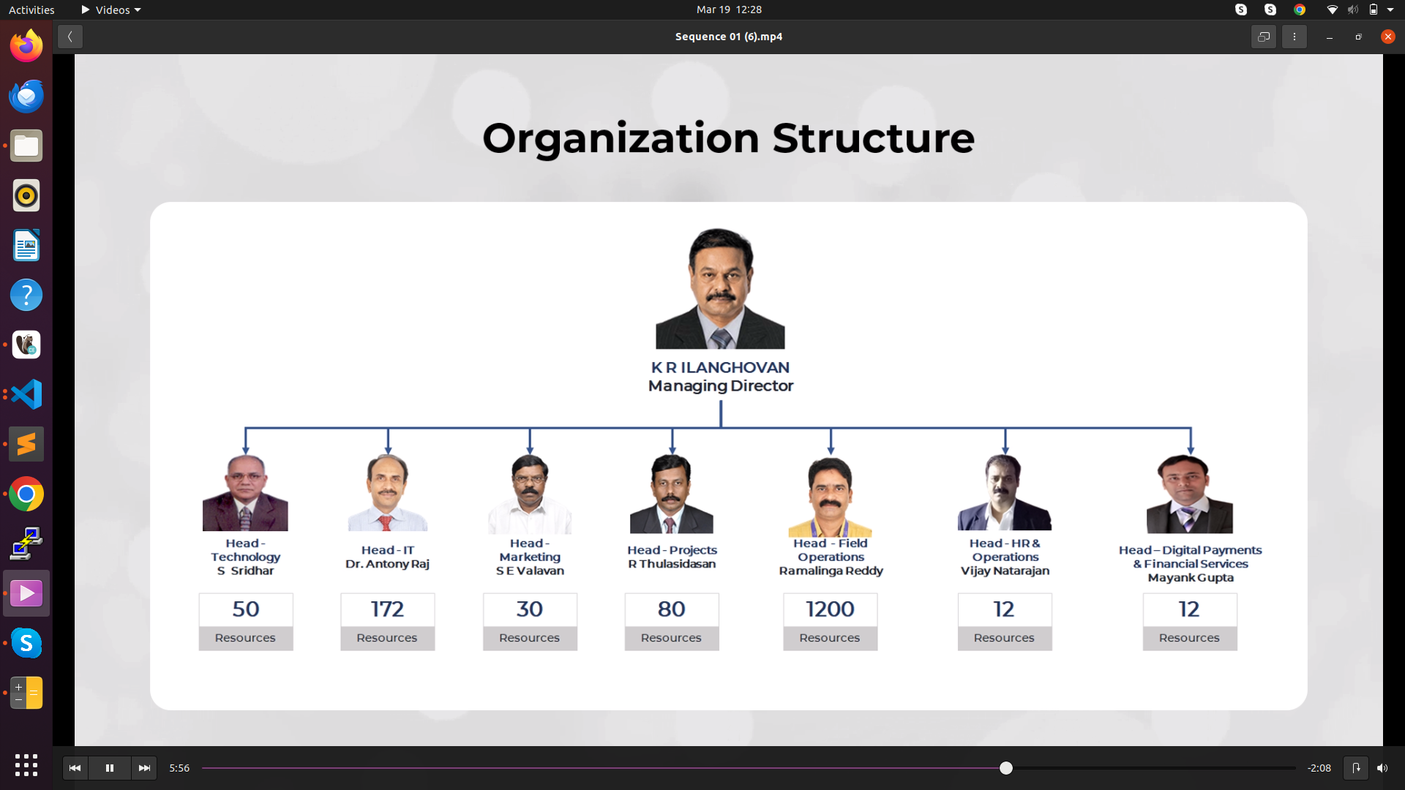Show applications grid

click(26, 765)
